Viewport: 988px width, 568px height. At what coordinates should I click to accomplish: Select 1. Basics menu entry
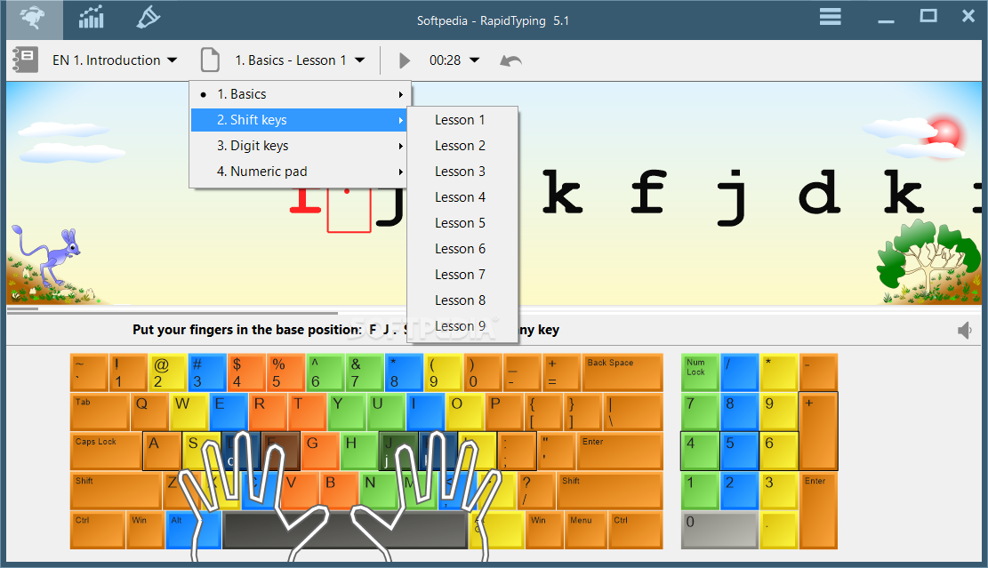(300, 94)
